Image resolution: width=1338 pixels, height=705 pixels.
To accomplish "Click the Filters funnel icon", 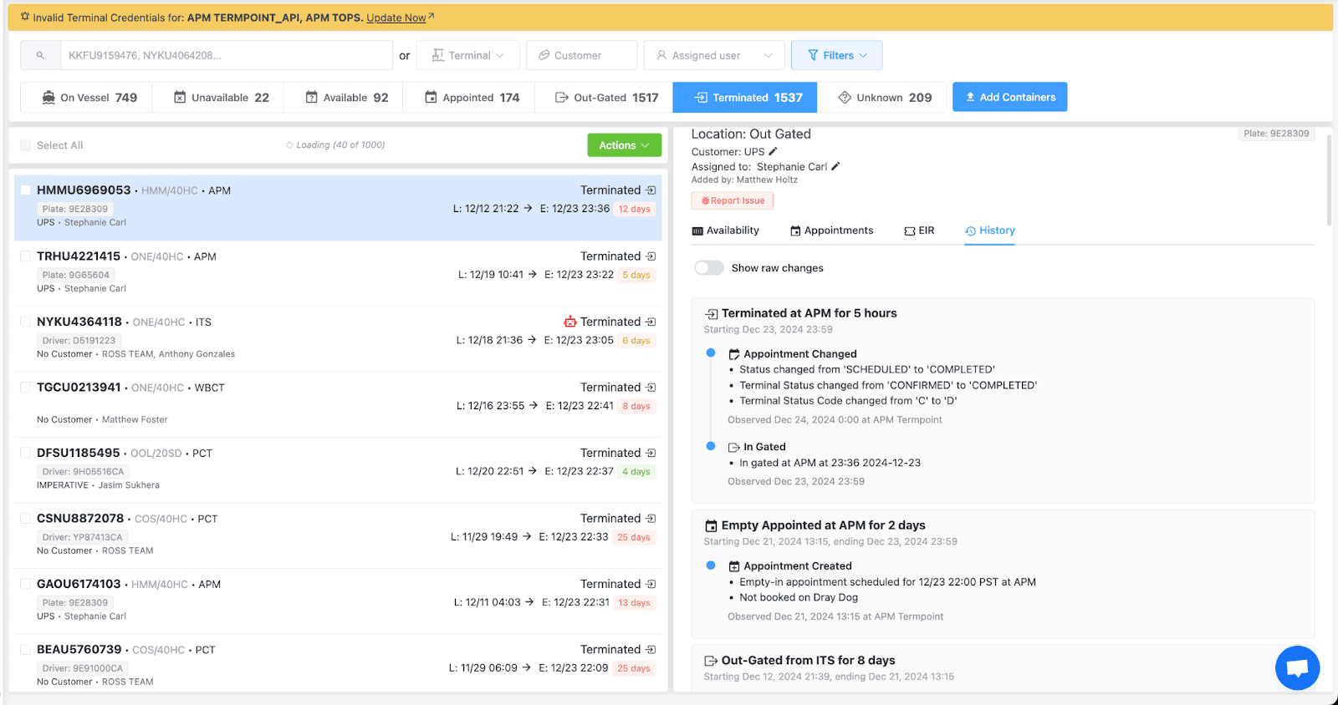I will (x=813, y=55).
